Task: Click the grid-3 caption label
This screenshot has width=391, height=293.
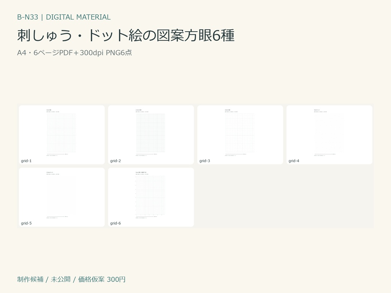Action: (x=205, y=161)
